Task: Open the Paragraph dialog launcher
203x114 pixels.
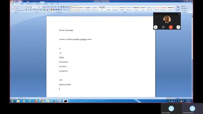Action: (69, 12)
